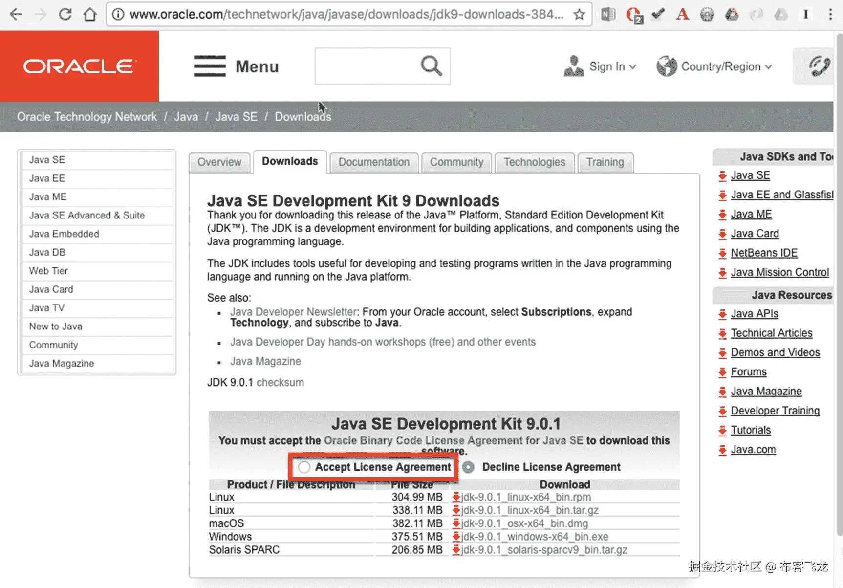Click the browser forward arrow
843x588 pixels.
[x=41, y=14]
